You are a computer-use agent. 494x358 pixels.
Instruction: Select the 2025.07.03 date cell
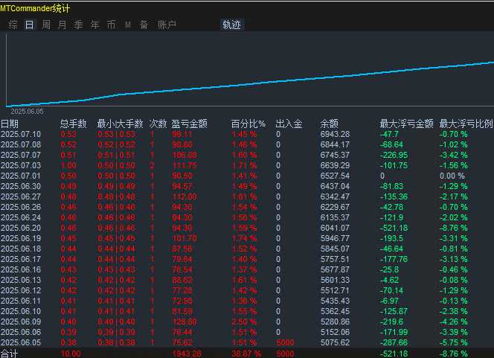point(21,165)
